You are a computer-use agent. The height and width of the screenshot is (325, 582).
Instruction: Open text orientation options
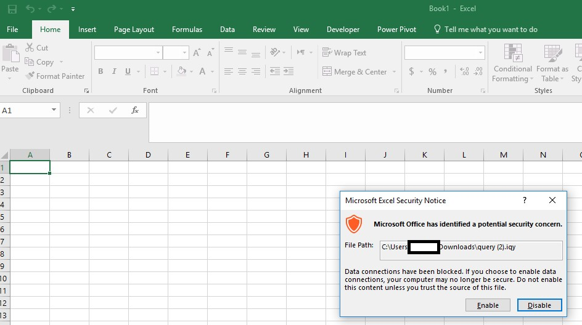pos(277,52)
